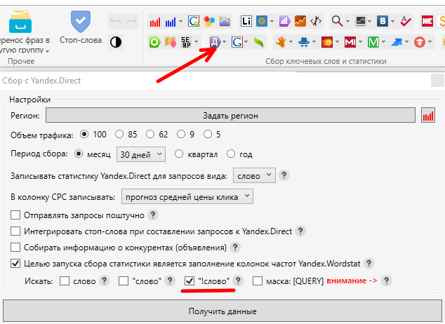Viewport: 445px width, 324px height.
Task: Open the '30 дней' period dropdown
Action: point(140,154)
